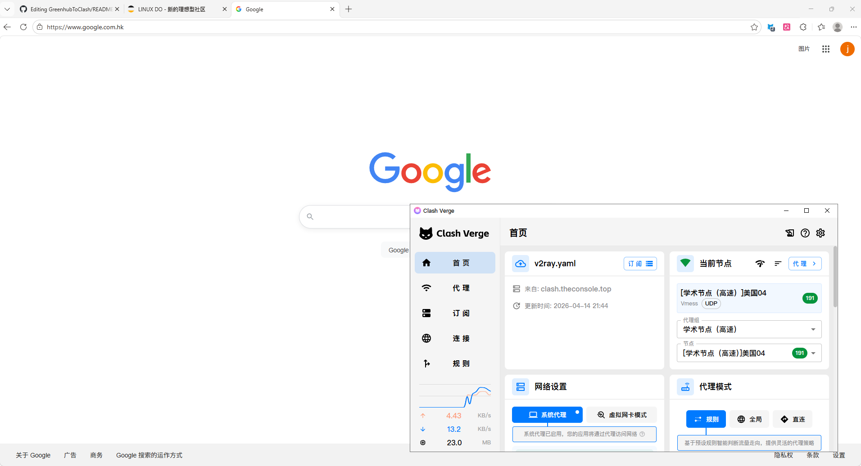Click the speed test icon in 当前节点 card
The image size is (861, 466).
point(760,264)
